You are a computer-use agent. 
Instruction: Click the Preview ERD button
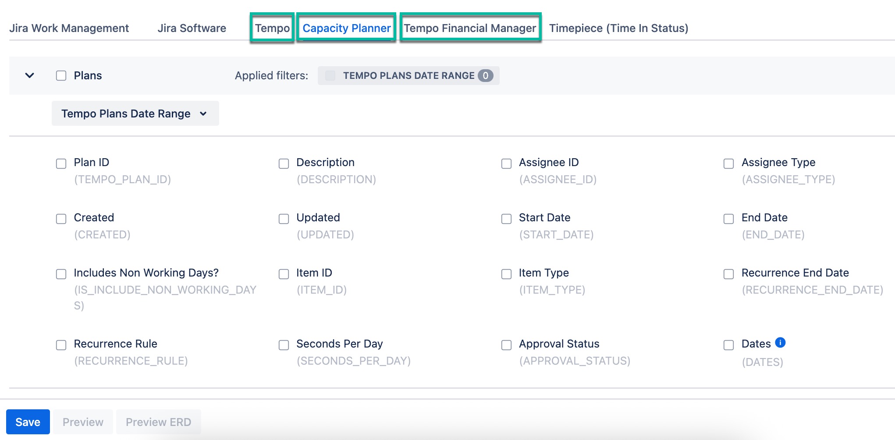(x=158, y=421)
